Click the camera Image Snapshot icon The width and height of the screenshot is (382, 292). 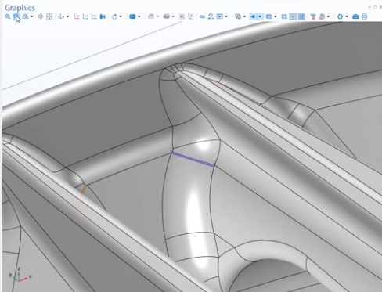point(355,16)
